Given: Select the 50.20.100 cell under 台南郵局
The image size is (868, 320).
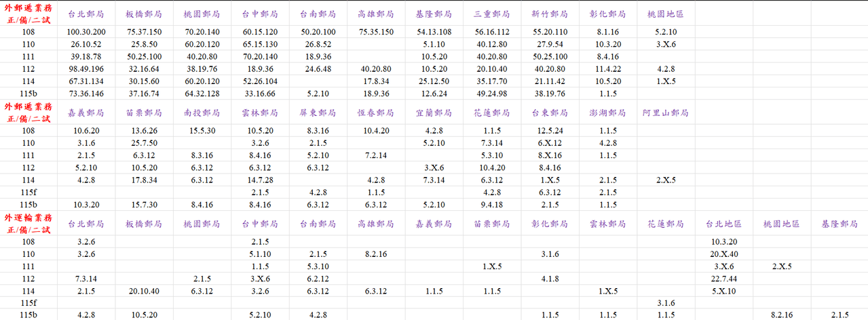Looking at the screenshot, I should point(318,32).
